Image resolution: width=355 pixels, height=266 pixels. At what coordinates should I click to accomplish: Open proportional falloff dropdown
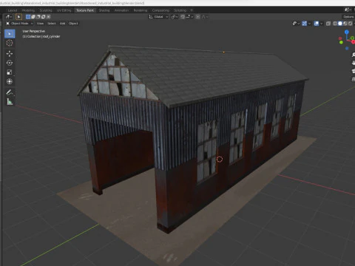click(x=205, y=17)
